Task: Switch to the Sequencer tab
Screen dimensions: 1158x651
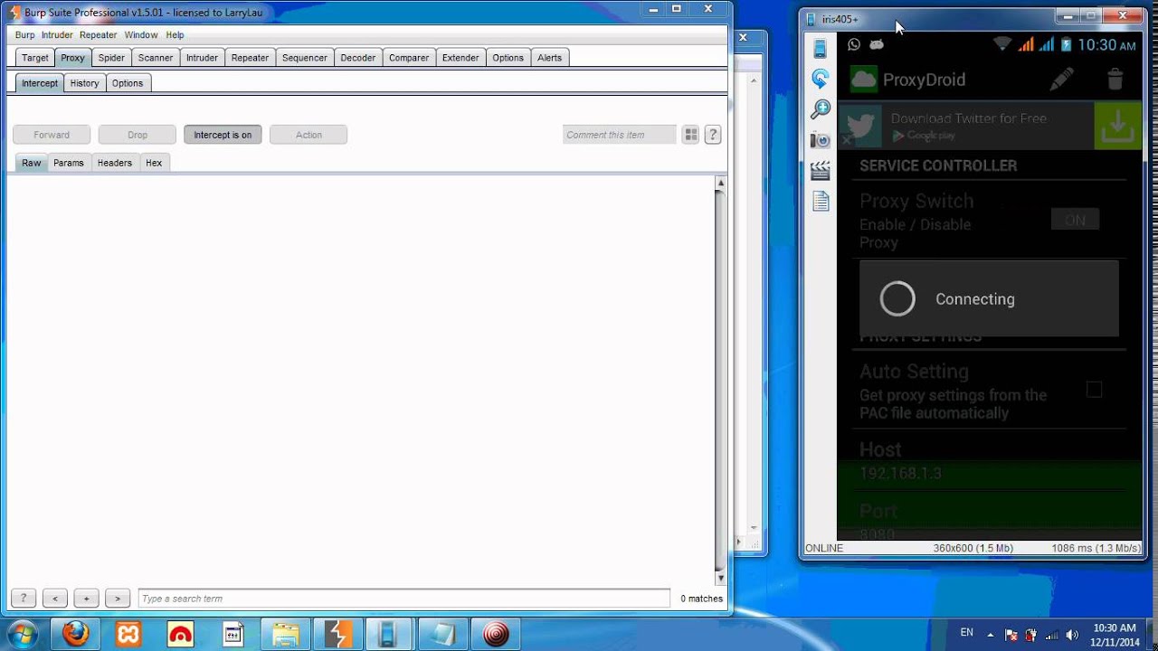Action: [x=304, y=58]
